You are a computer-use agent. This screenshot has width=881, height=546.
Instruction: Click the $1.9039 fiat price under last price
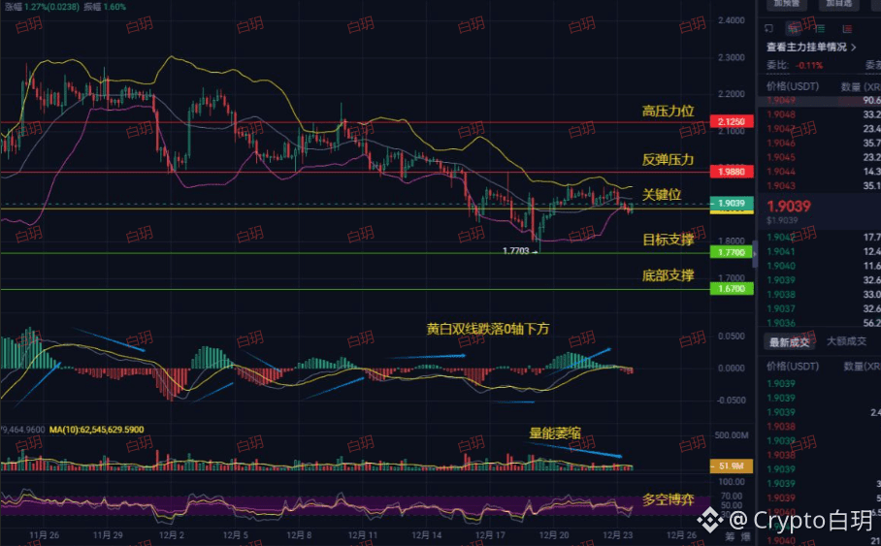[782, 221]
